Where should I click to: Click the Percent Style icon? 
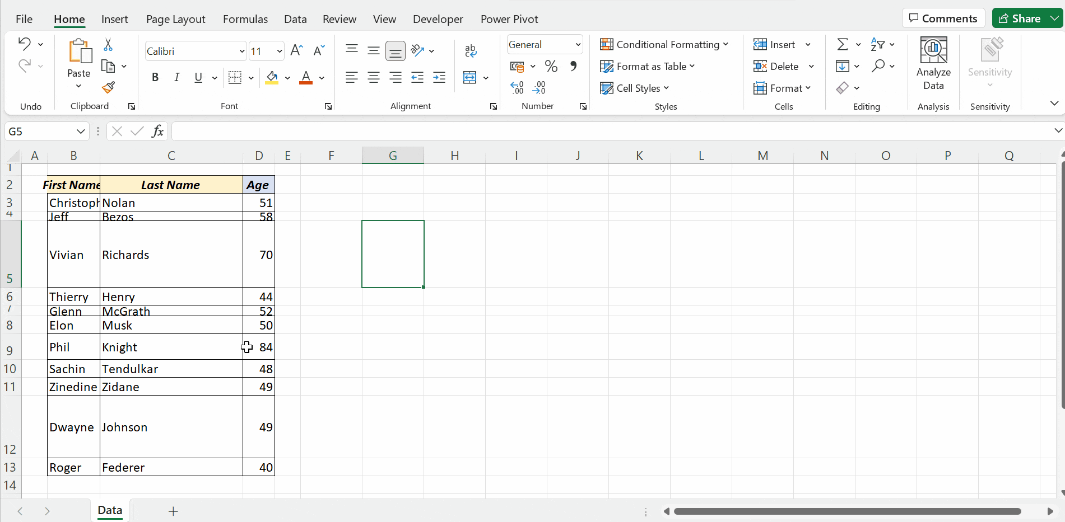[551, 67]
